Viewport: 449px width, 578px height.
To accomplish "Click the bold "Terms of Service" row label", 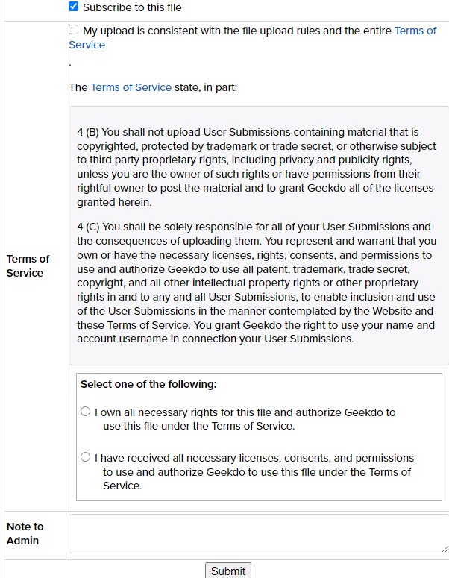I will 28,266.
